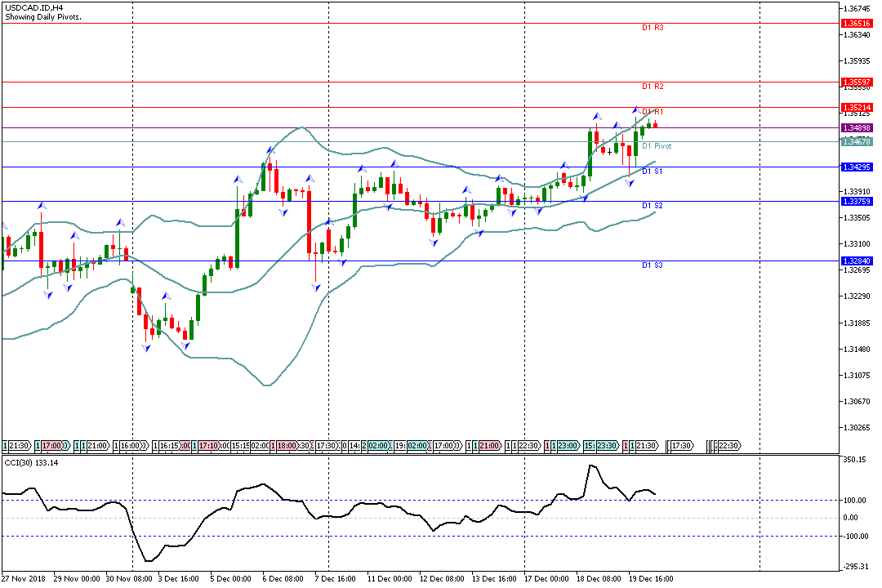Click the D1 S2 support line label

click(x=652, y=206)
